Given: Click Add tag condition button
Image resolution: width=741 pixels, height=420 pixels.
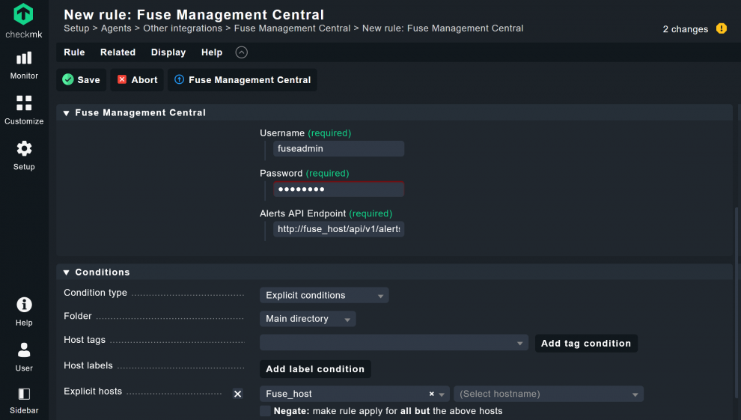Looking at the screenshot, I should pyautogui.click(x=586, y=344).
